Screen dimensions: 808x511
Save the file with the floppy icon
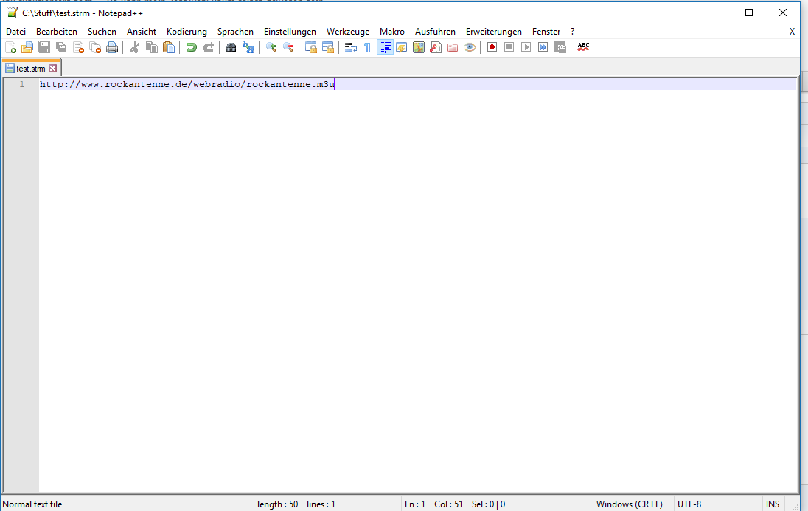point(44,47)
